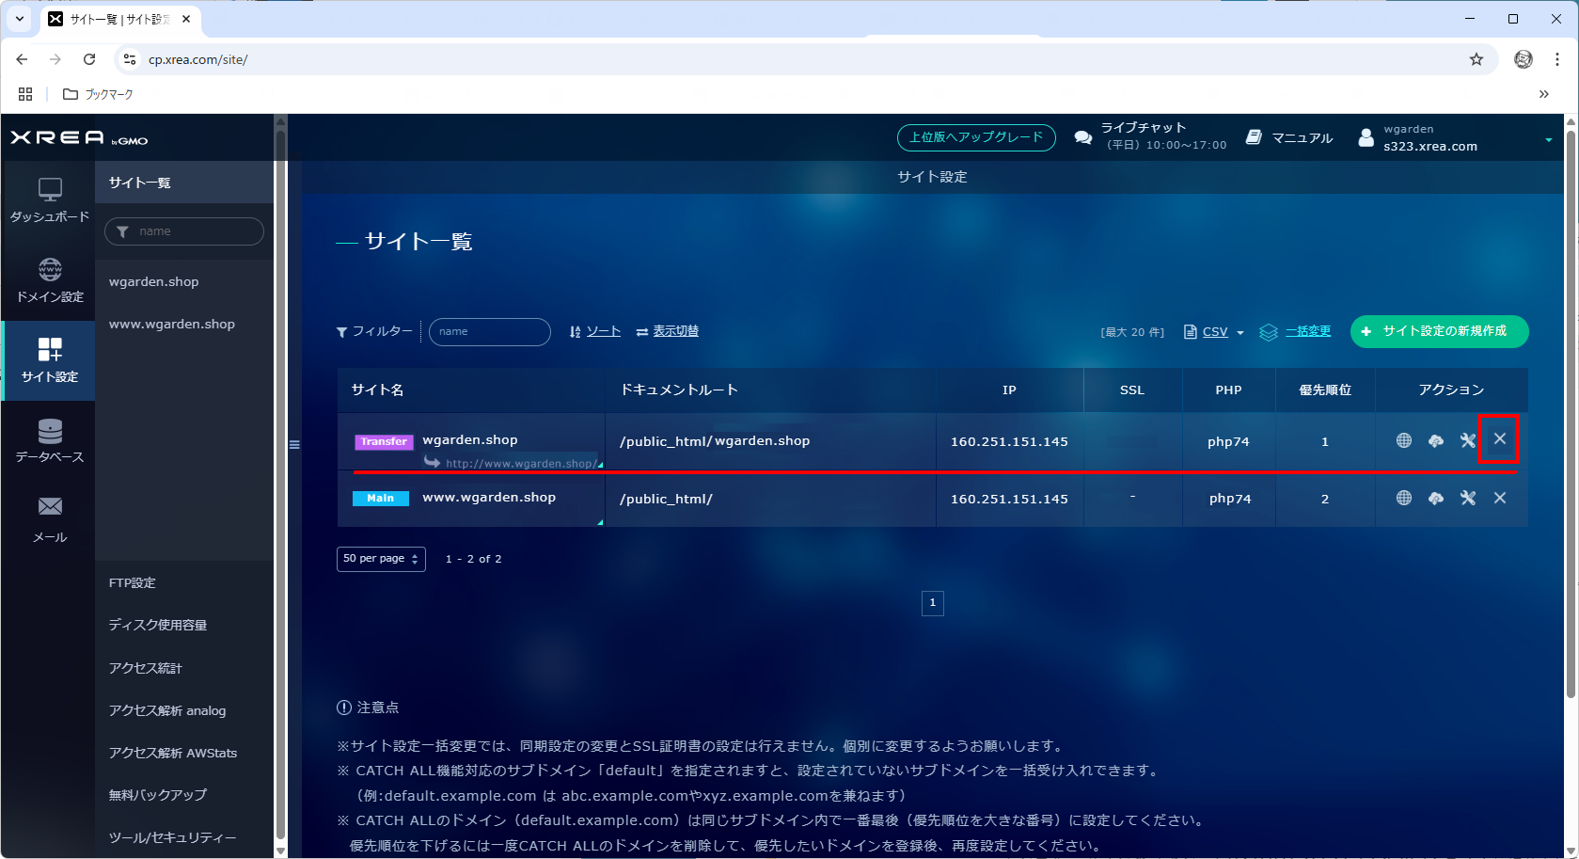Open the 50 per page selector
This screenshot has height=859, width=1579.
tap(380, 559)
